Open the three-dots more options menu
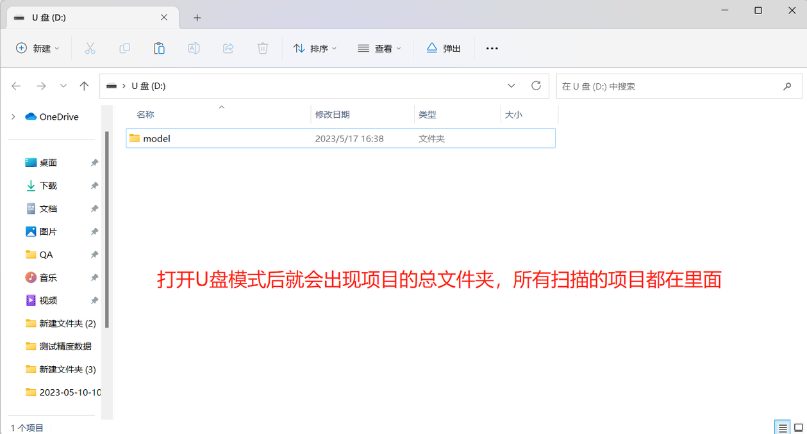 click(492, 48)
